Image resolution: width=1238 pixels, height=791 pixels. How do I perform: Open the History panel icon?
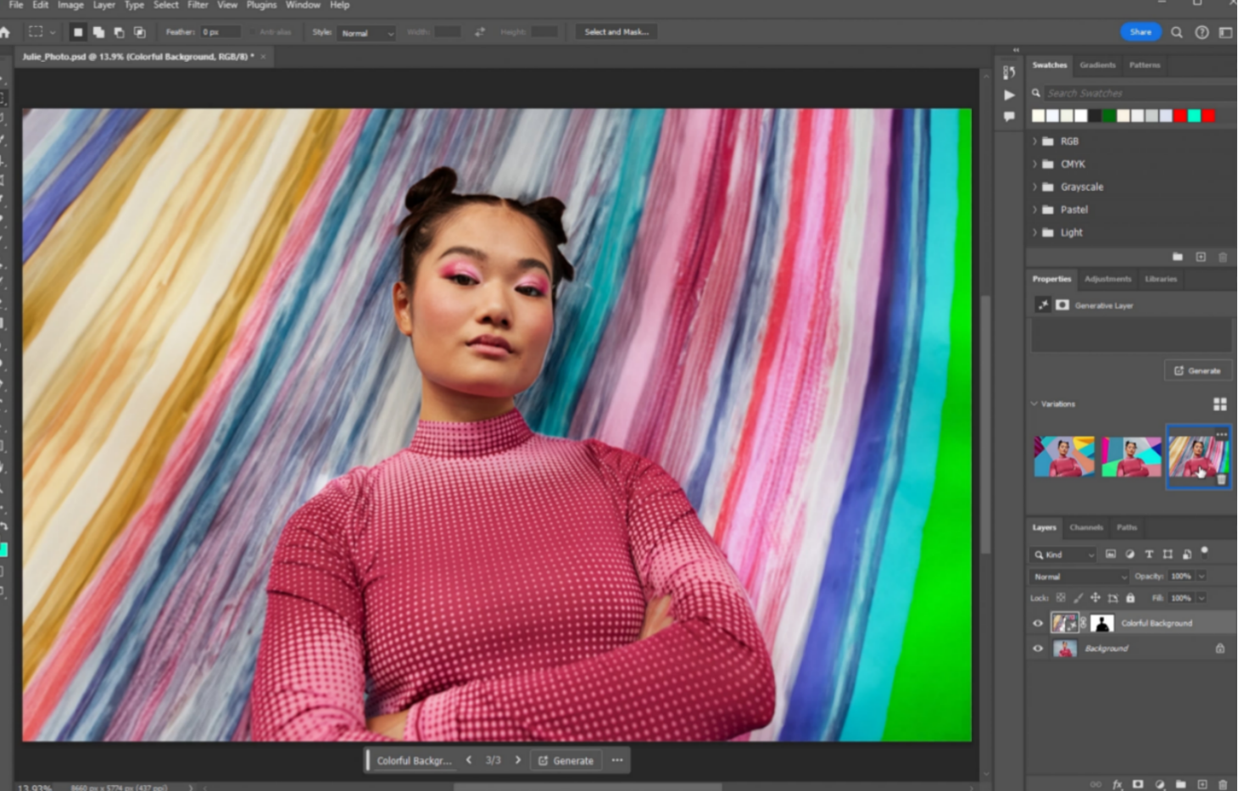tap(1009, 73)
